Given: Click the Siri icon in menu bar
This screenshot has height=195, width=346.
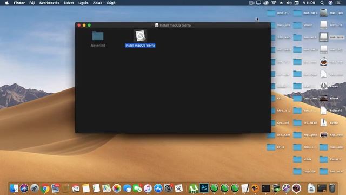Looking at the screenshot, I should coord(330,3).
